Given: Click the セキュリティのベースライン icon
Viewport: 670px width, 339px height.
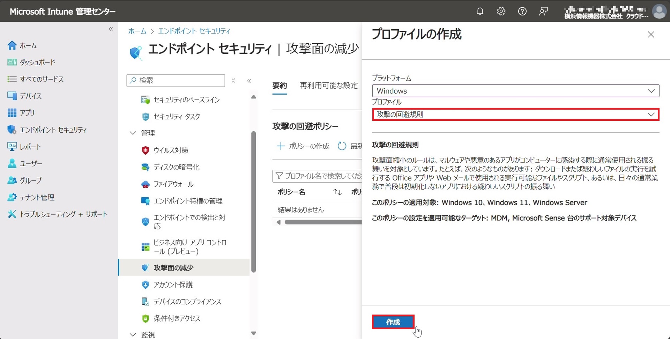Looking at the screenshot, I should click(145, 100).
